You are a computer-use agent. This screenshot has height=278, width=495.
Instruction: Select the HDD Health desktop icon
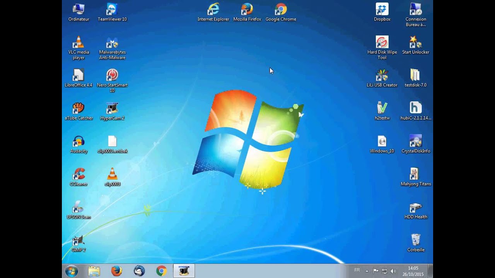416,210
